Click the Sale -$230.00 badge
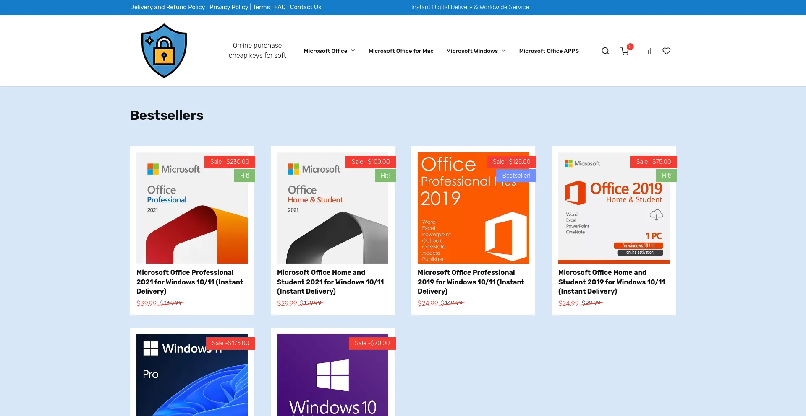Image resolution: width=806 pixels, height=416 pixels. point(230,162)
